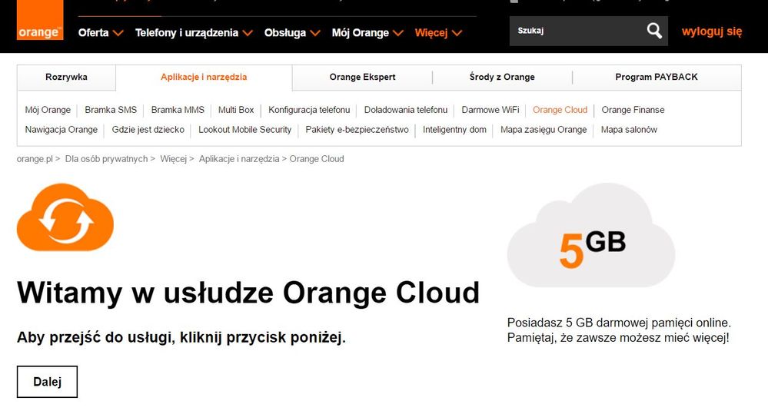Open the Mój Orange submenu link
Viewport: 768px width, 414px height.
pos(48,110)
